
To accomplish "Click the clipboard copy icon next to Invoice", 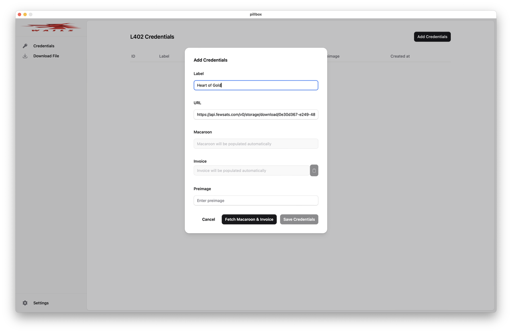I will pos(314,171).
